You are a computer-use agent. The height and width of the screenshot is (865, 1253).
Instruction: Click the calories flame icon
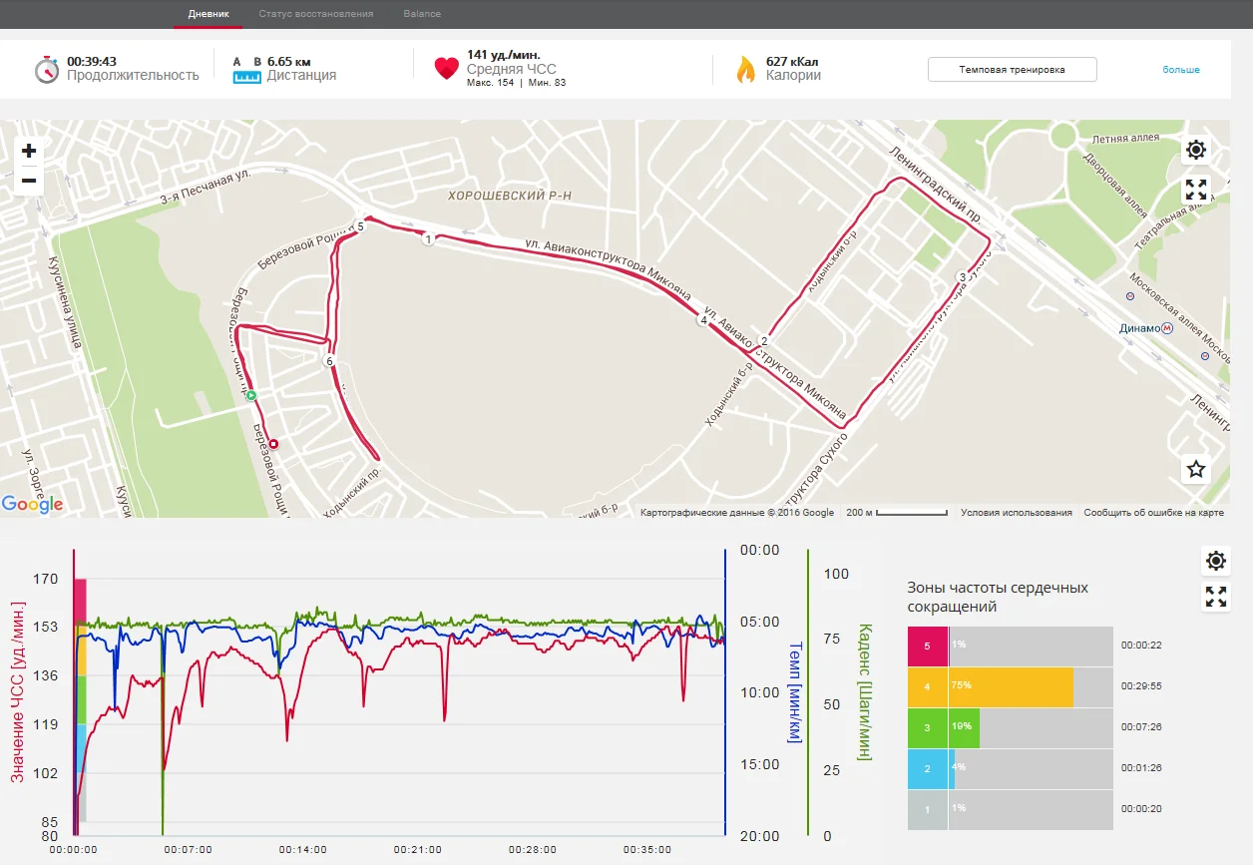click(745, 69)
